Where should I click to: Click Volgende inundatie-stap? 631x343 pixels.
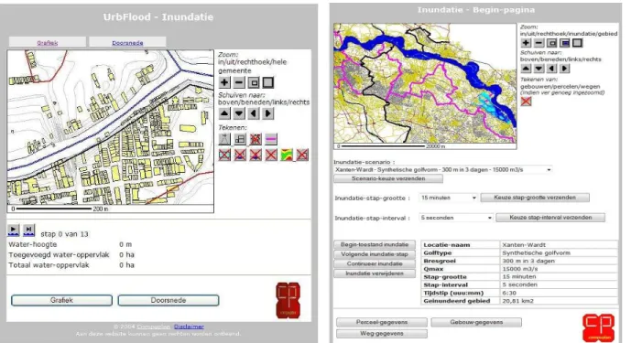tap(375, 254)
